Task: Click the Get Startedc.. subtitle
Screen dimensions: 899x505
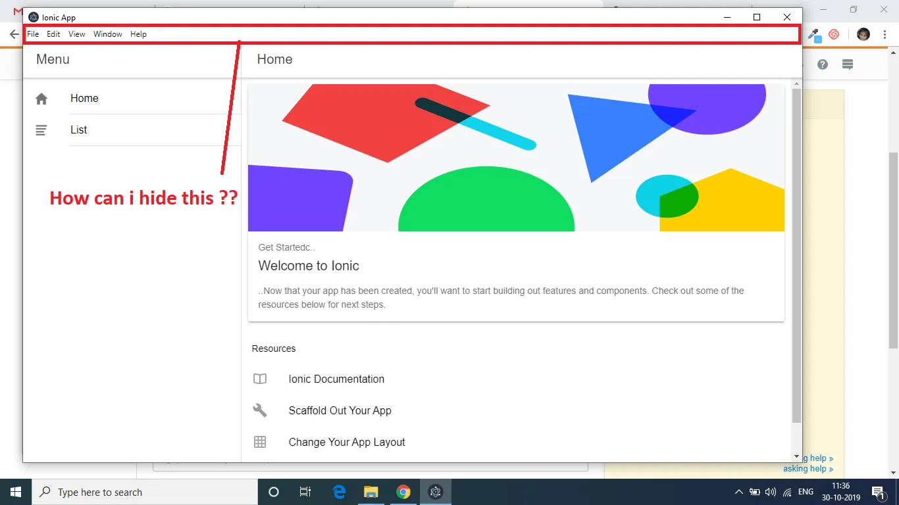Action: click(286, 247)
